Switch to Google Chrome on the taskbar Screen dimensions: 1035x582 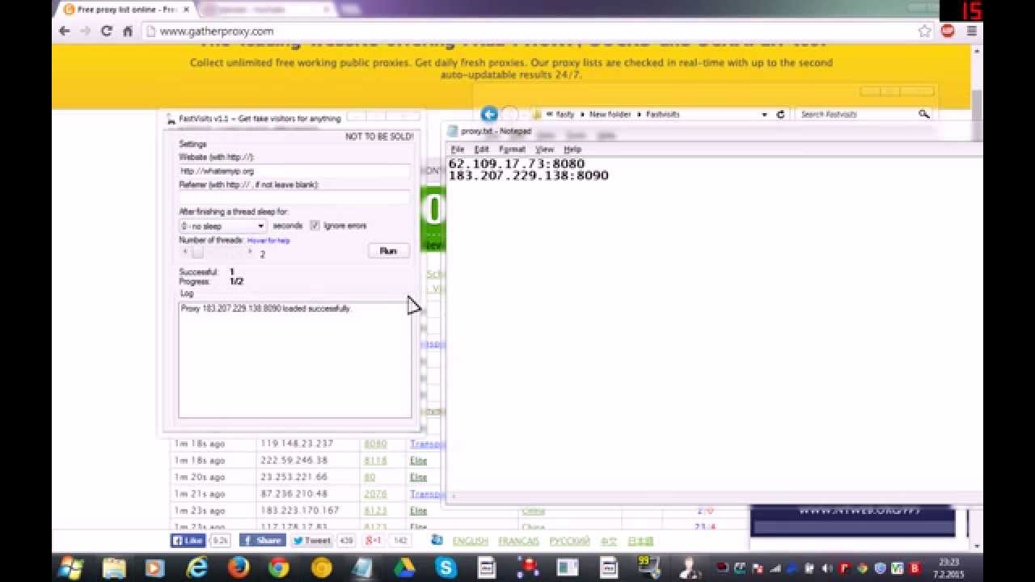[279, 567]
